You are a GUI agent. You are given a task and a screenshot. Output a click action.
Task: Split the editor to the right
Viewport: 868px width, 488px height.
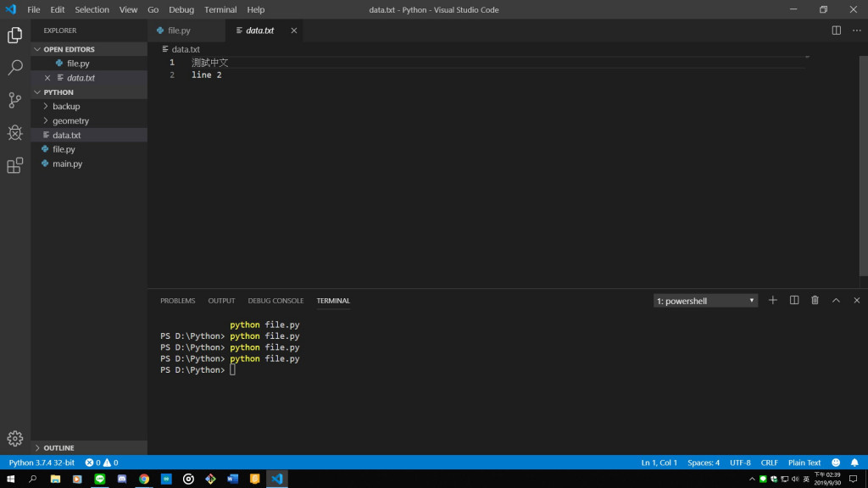837,30
